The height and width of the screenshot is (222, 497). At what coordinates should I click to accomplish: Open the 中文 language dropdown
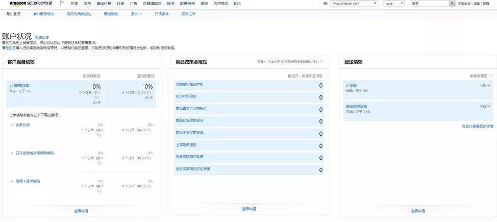click(x=394, y=4)
